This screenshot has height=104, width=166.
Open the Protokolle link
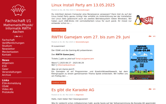tap(8, 92)
